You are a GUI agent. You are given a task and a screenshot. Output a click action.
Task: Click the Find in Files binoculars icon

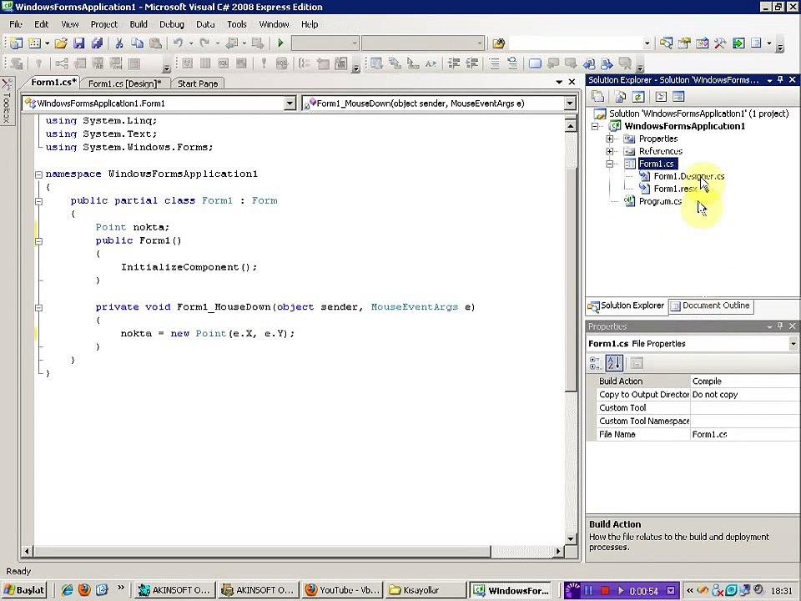pos(499,43)
